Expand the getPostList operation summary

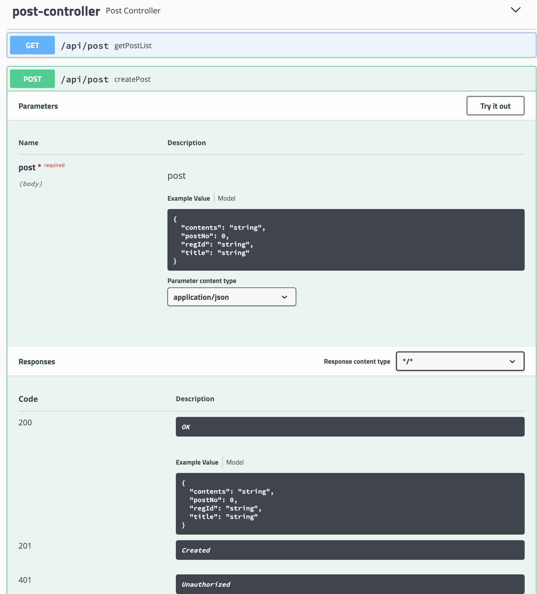pyautogui.click(x=133, y=46)
